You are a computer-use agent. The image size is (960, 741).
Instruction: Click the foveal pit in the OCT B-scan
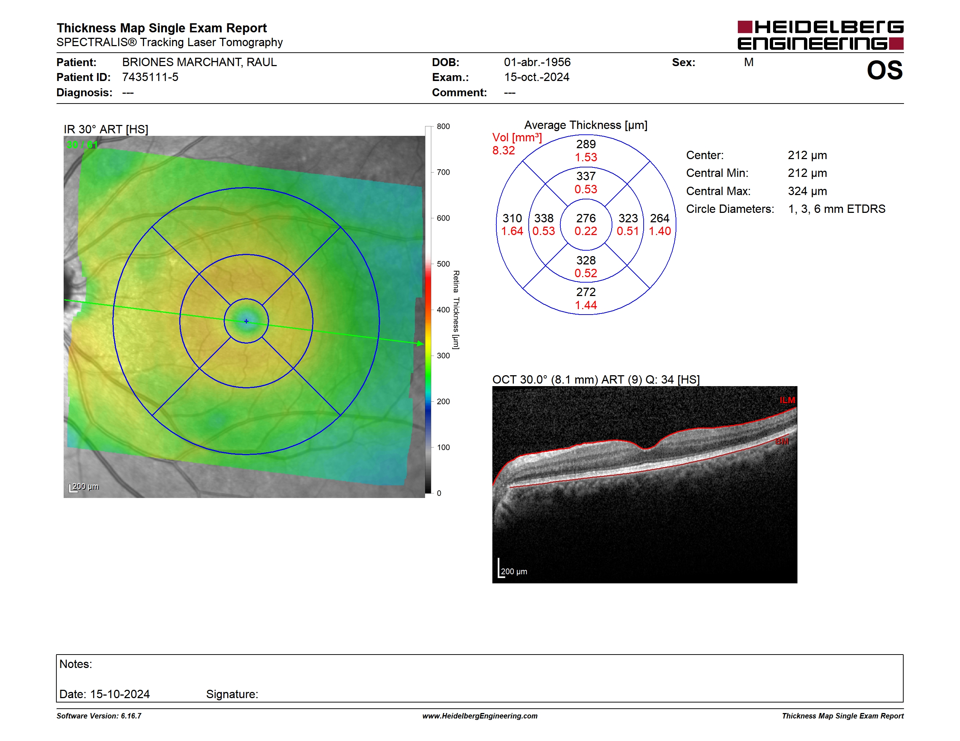pyautogui.click(x=646, y=448)
